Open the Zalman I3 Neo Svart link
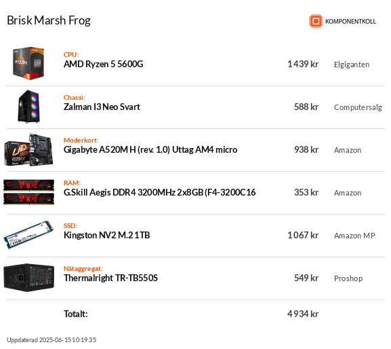This screenshot has width=391, height=349. (x=102, y=107)
